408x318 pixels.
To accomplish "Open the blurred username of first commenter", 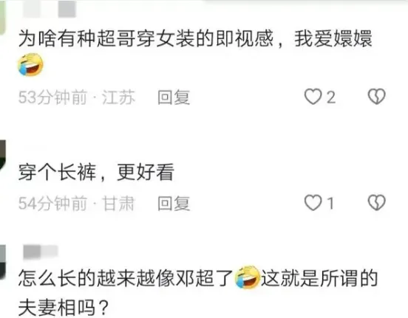I will click(x=50, y=10).
